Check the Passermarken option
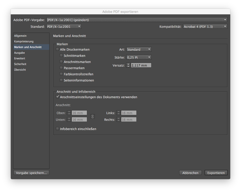Image resolution: width=241 pixels, height=192 pixels. [x=61, y=68]
